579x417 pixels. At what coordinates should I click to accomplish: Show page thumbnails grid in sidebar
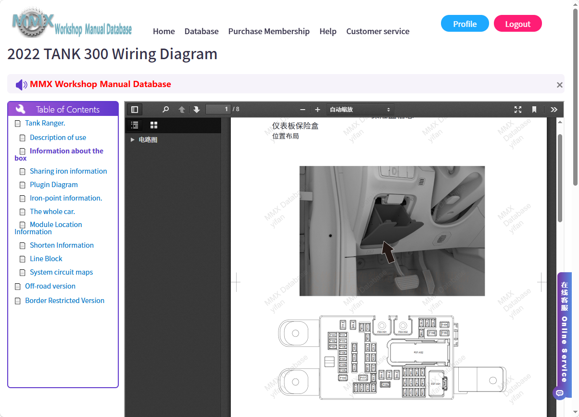point(154,125)
